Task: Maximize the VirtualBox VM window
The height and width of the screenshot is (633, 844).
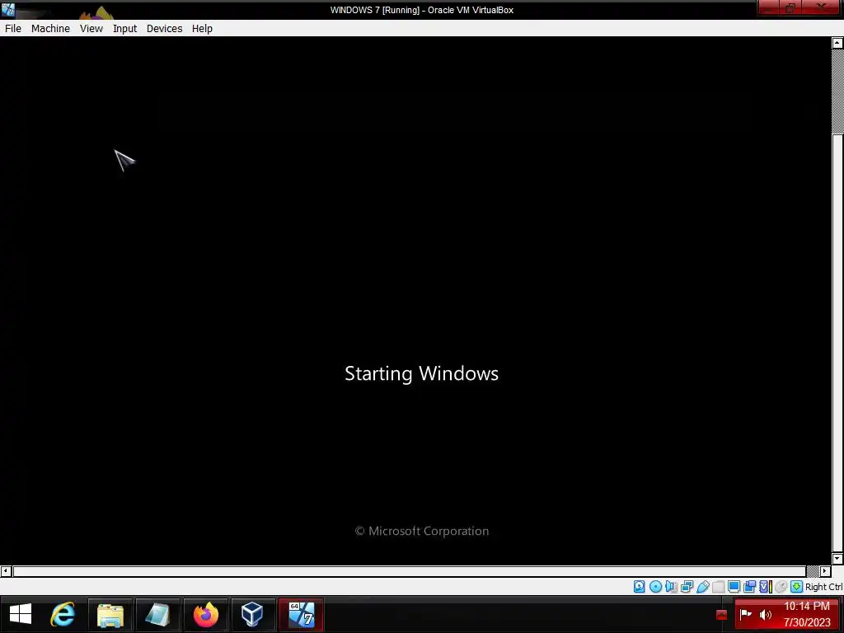Action: [x=790, y=8]
